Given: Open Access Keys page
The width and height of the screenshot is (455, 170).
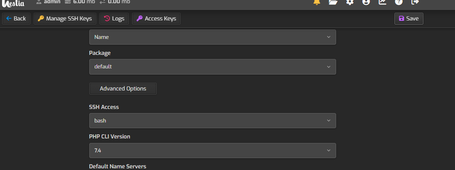Looking at the screenshot, I should pos(156,18).
